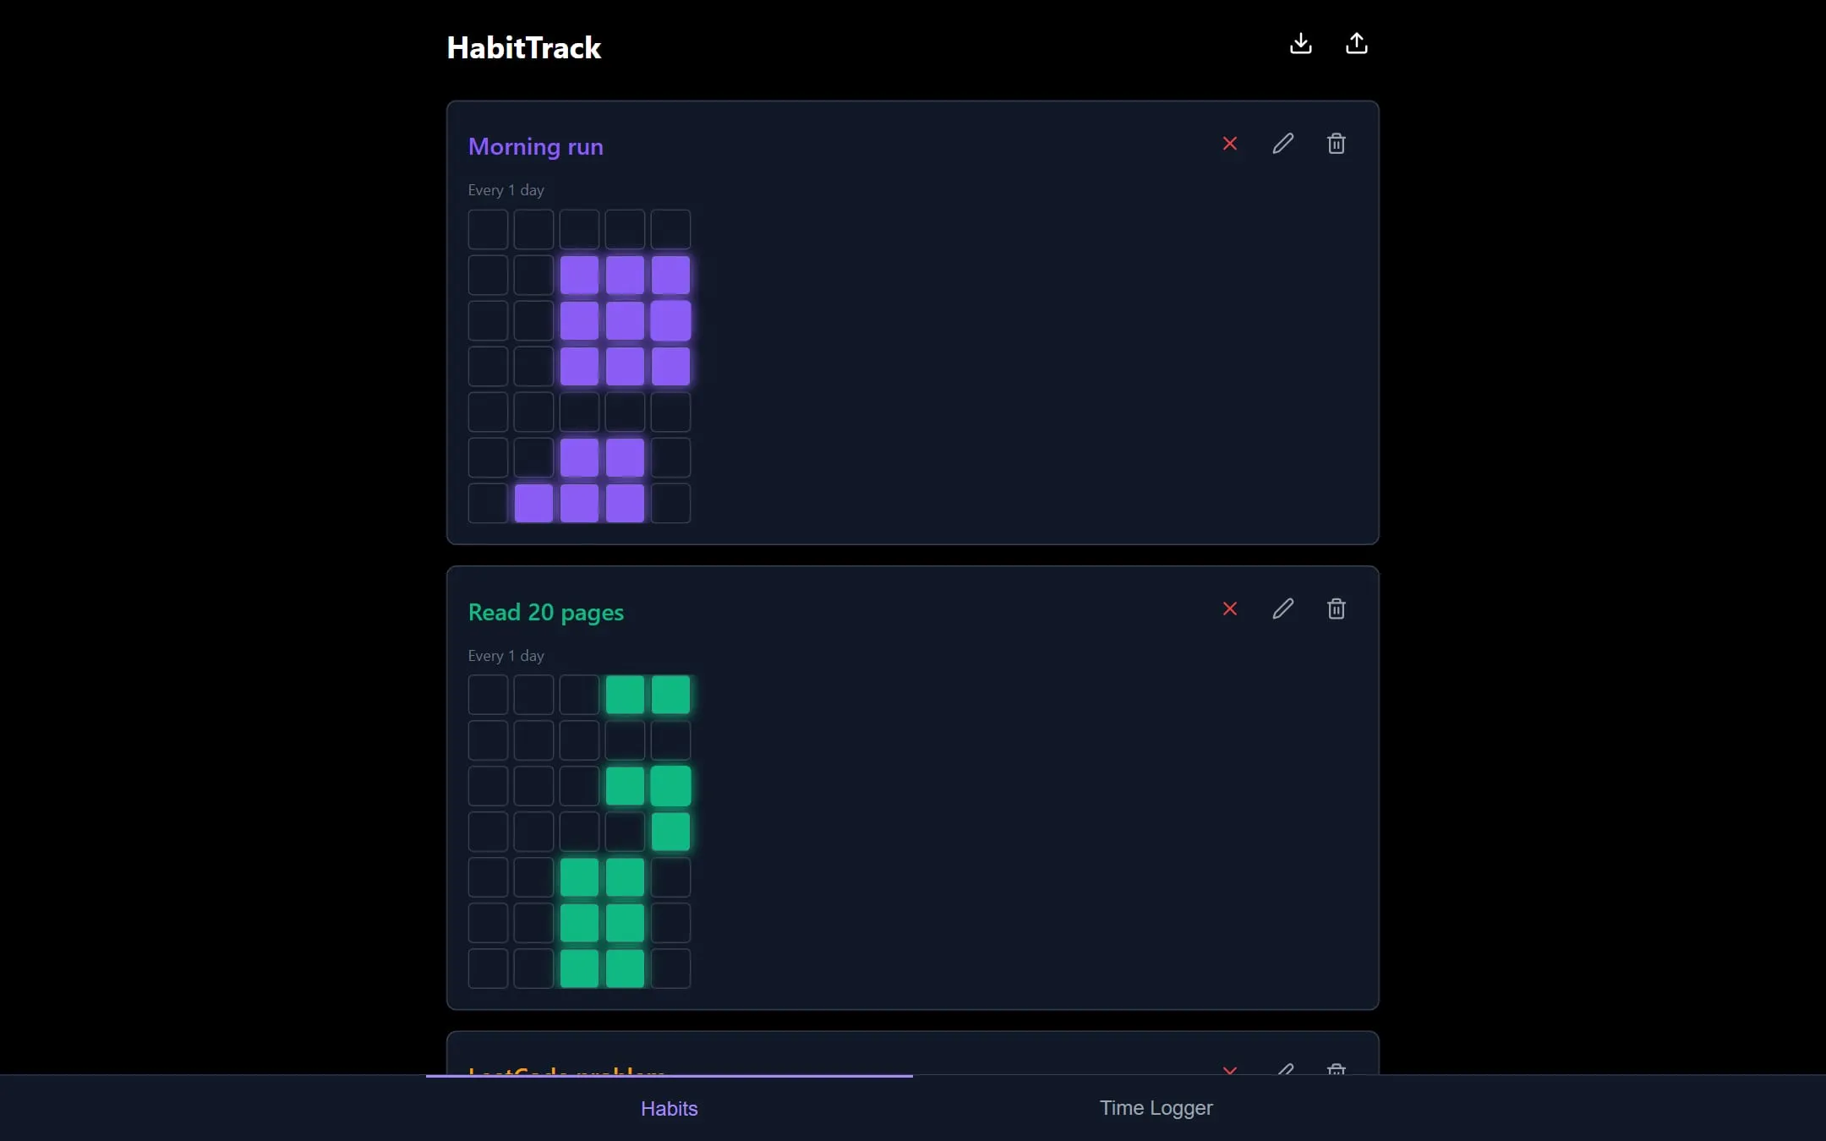The width and height of the screenshot is (1826, 1141).
Task: Open the Morning run habit title
Action: click(535, 147)
